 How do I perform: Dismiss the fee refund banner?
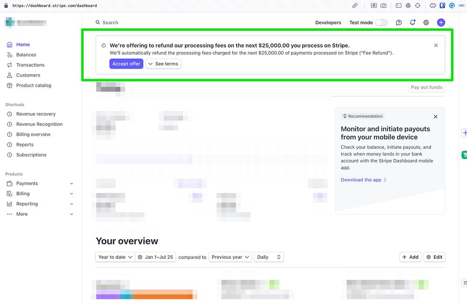pyautogui.click(x=436, y=45)
